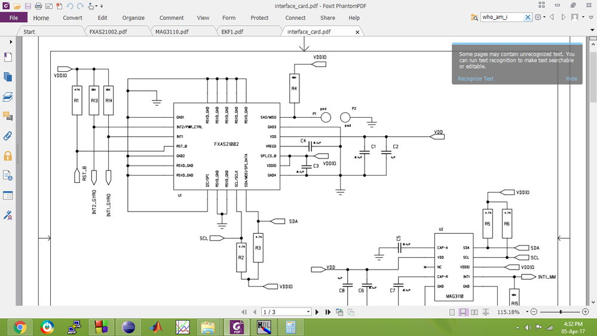Close the interface_card.pdf tab

click(x=357, y=32)
